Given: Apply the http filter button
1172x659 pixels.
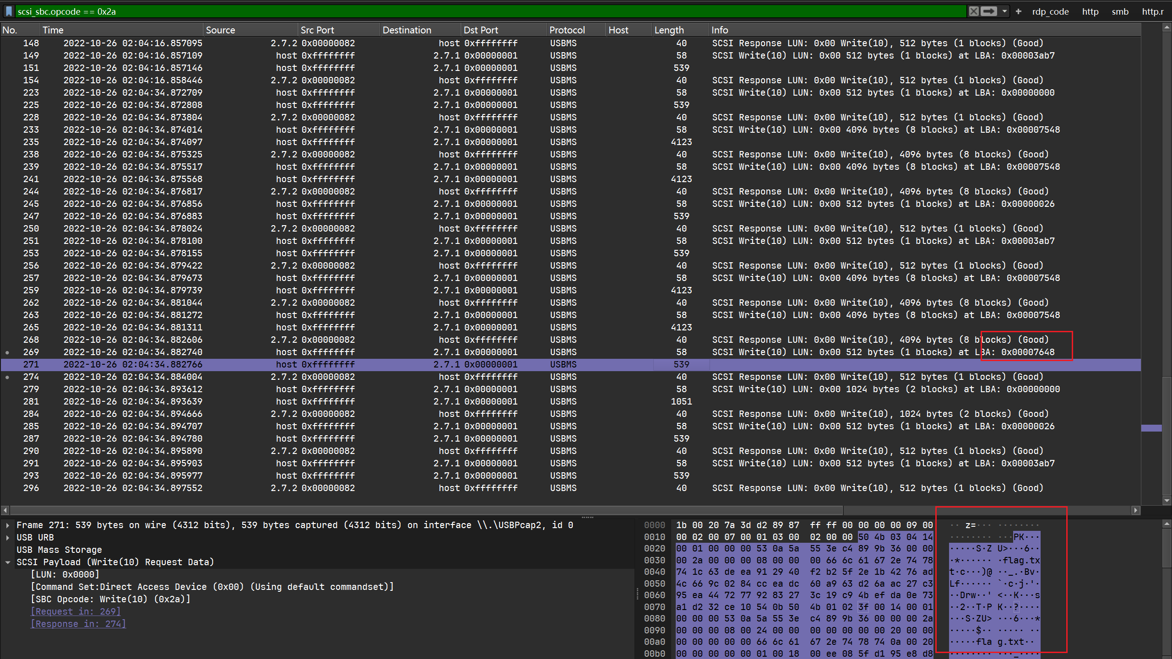Looking at the screenshot, I should point(1090,11).
